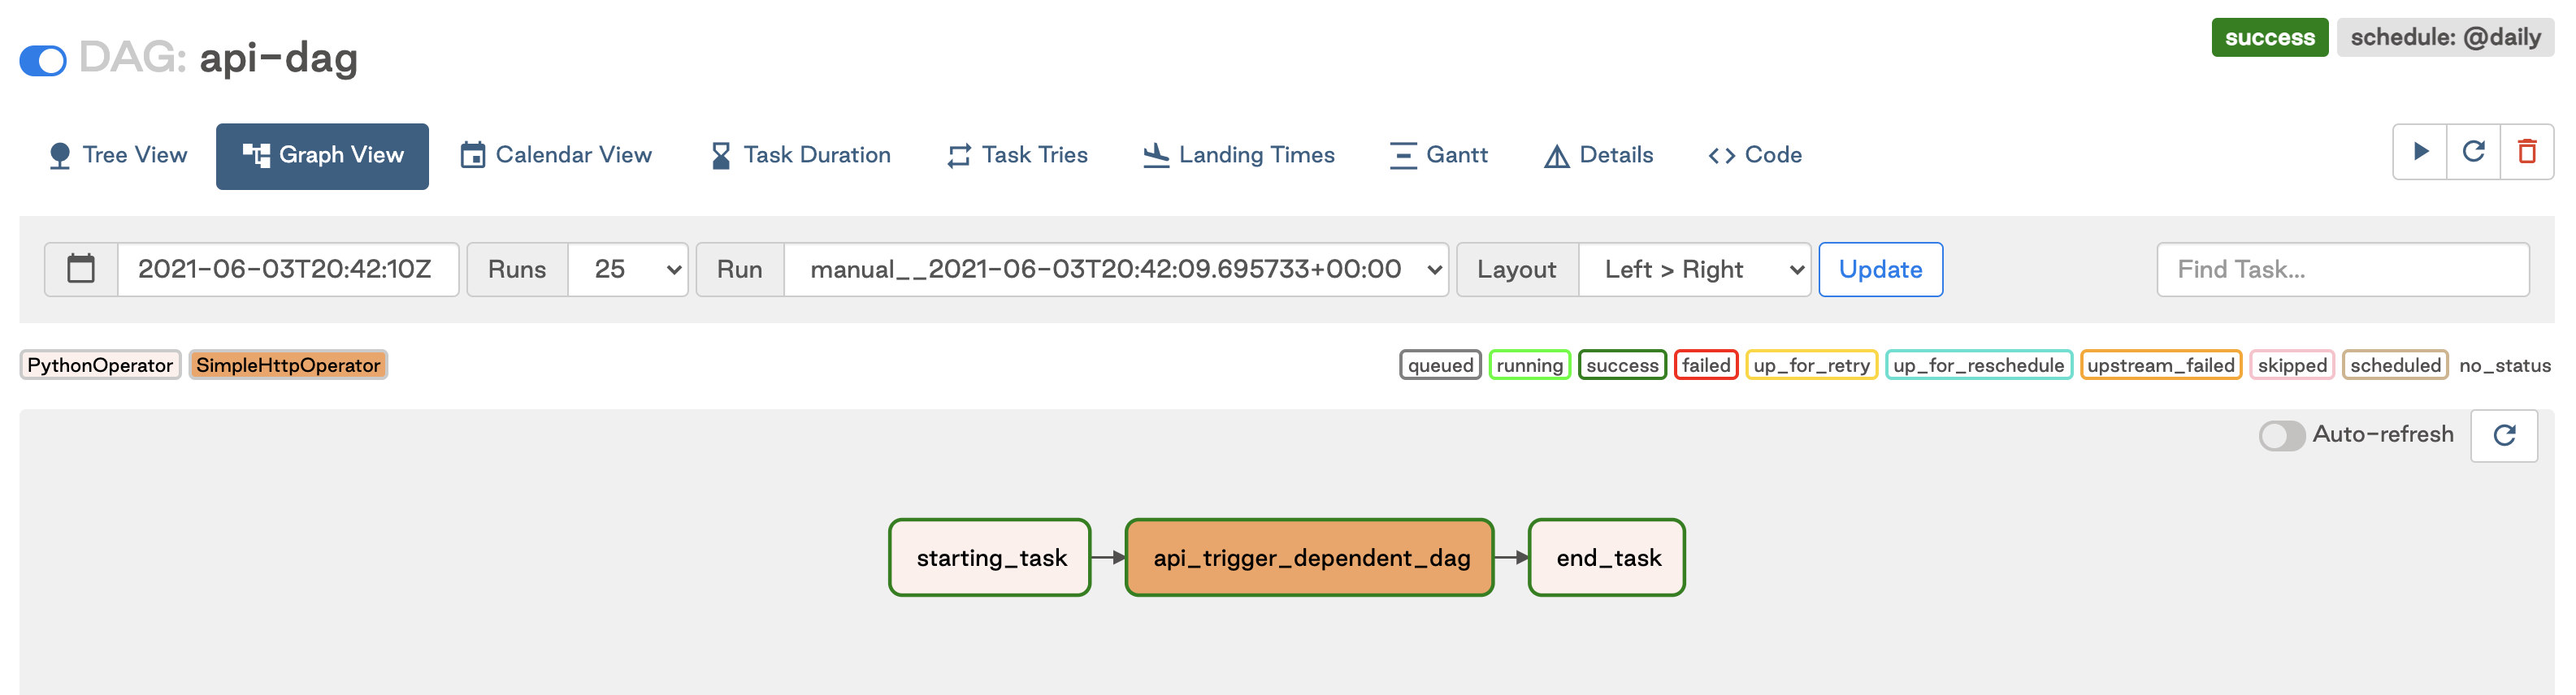Open the calendar date picker icon
This screenshot has width=2576, height=695.
click(x=81, y=270)
